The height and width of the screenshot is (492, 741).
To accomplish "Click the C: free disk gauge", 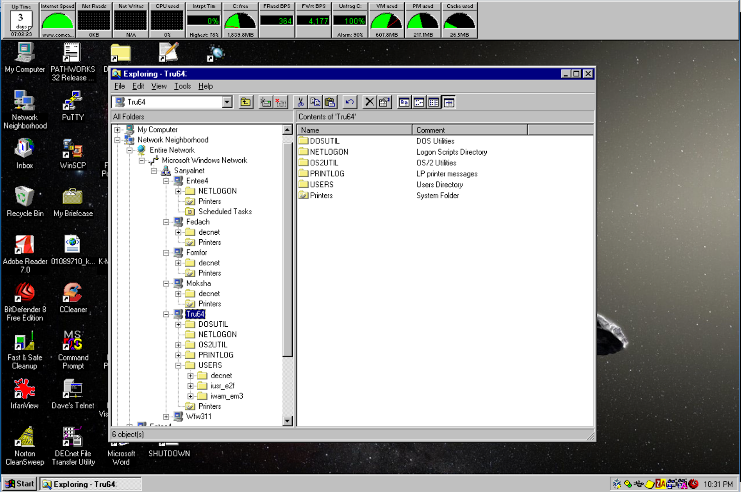I will (240, 20).
